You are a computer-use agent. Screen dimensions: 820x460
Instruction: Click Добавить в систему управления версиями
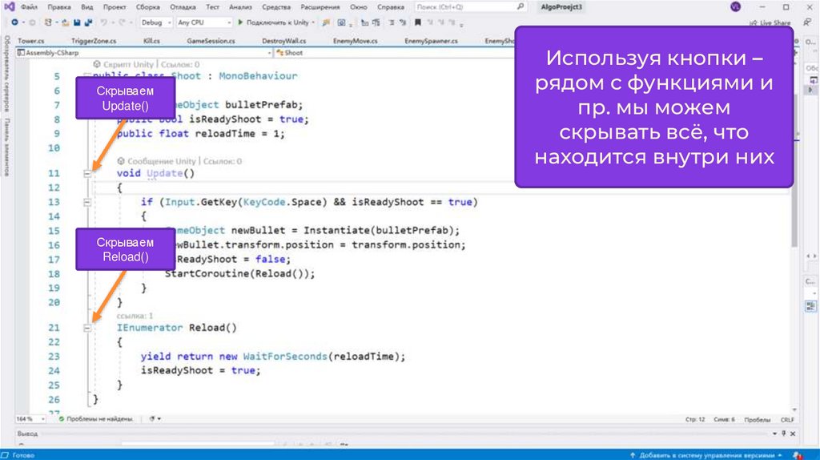click(705, 455)
